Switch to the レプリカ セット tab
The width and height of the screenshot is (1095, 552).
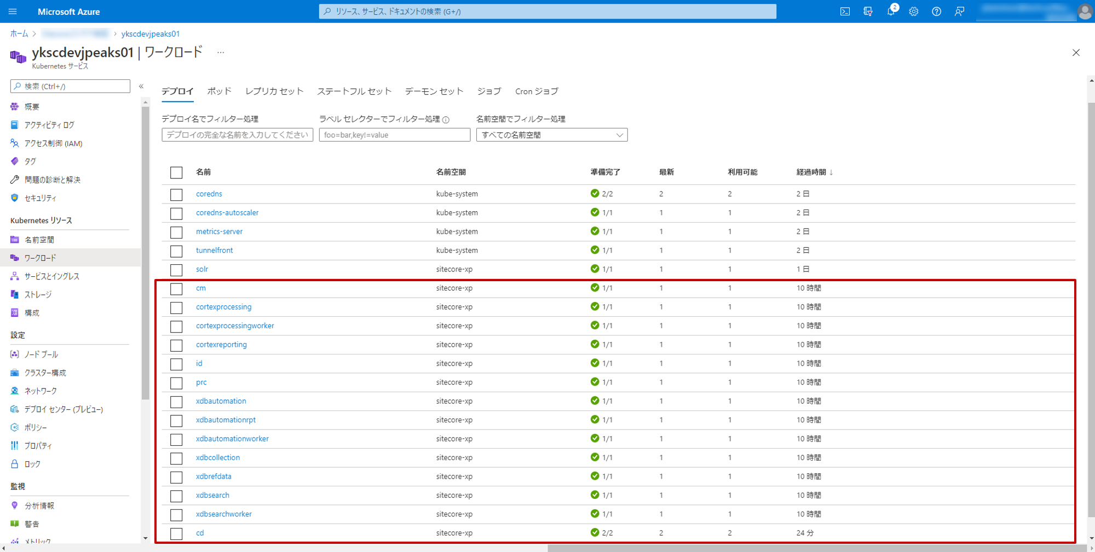[274, 91]
